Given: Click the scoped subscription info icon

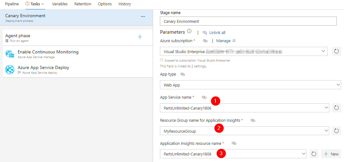Looking at the screenshot, I should (x=161, y=60).
